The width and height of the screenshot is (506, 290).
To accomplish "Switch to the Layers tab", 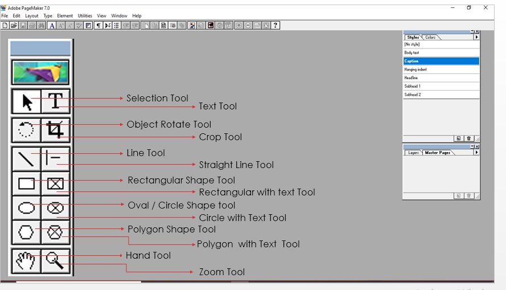I will 413,153.
